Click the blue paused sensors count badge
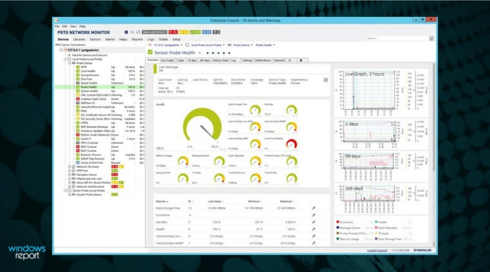 point(206,32)
